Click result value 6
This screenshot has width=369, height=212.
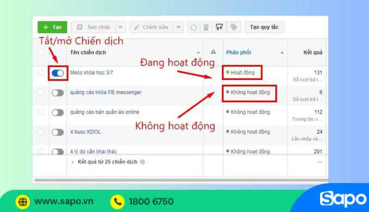[x=321, y=92]
